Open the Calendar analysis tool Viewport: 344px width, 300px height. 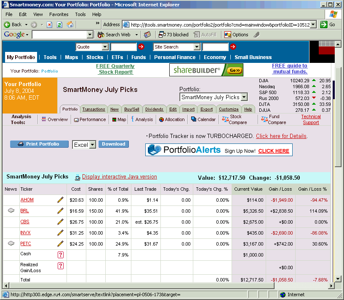[203, 119]
